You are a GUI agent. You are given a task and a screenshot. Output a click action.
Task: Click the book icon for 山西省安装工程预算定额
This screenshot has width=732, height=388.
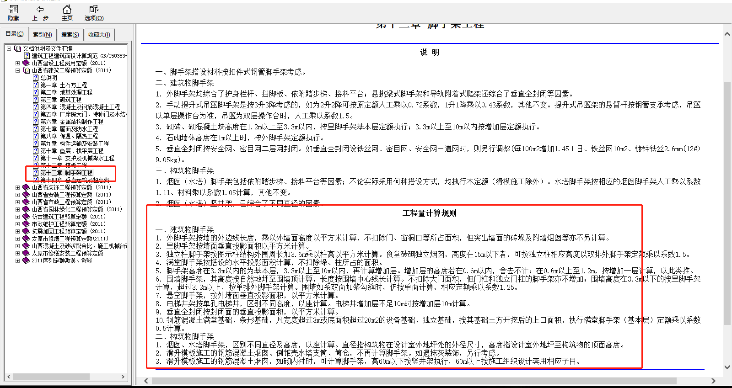coord(26,195)
